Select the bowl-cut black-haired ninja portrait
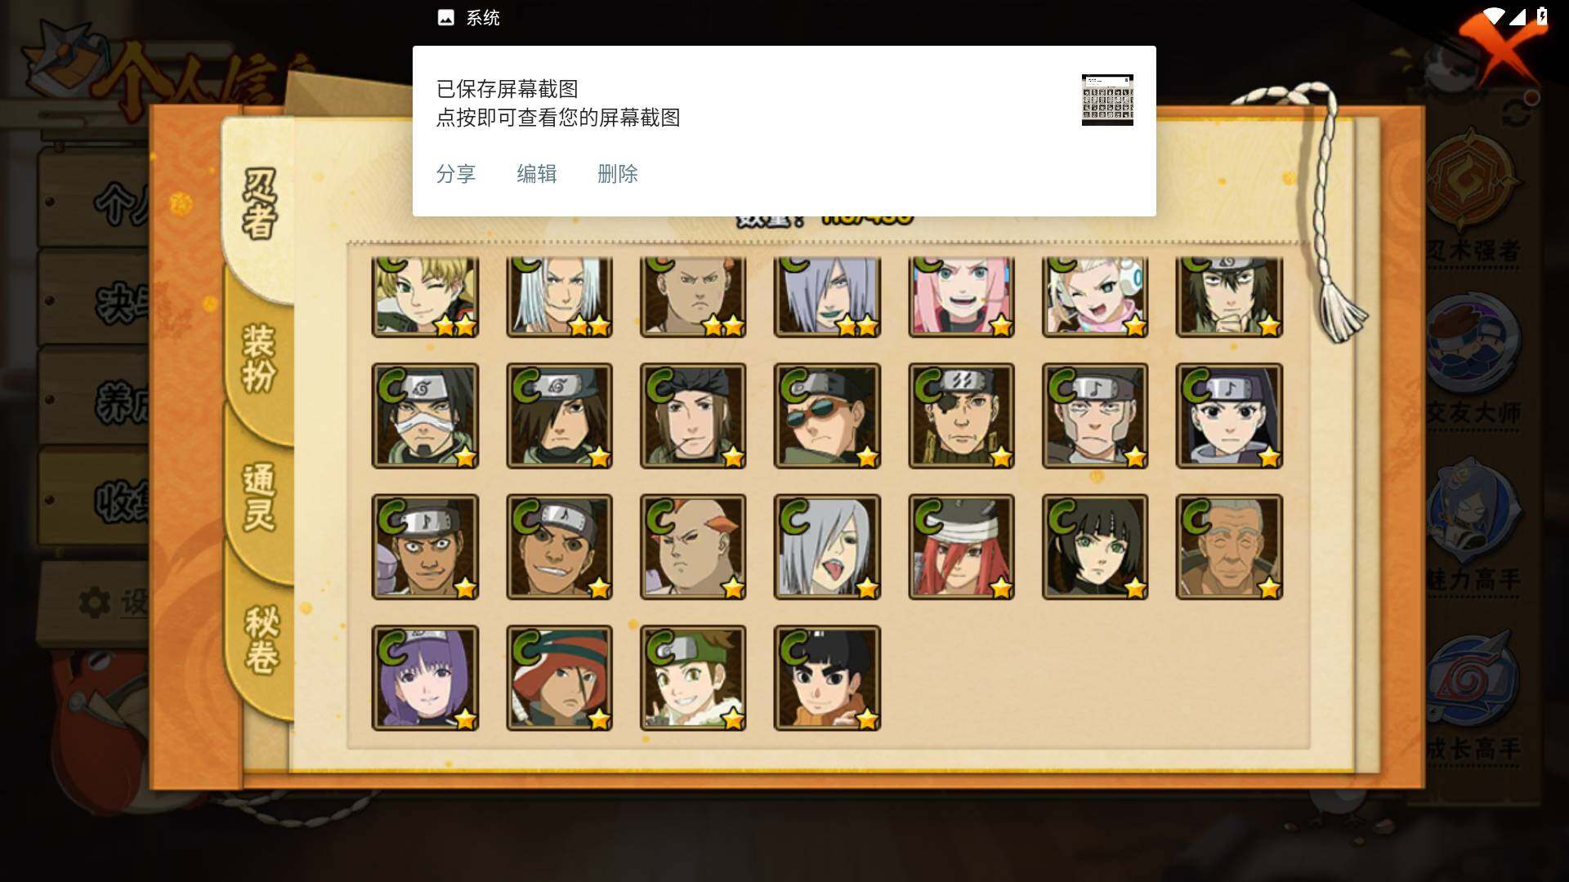The width and height of the screenshot is (1569, 882). tap(827, 678)
